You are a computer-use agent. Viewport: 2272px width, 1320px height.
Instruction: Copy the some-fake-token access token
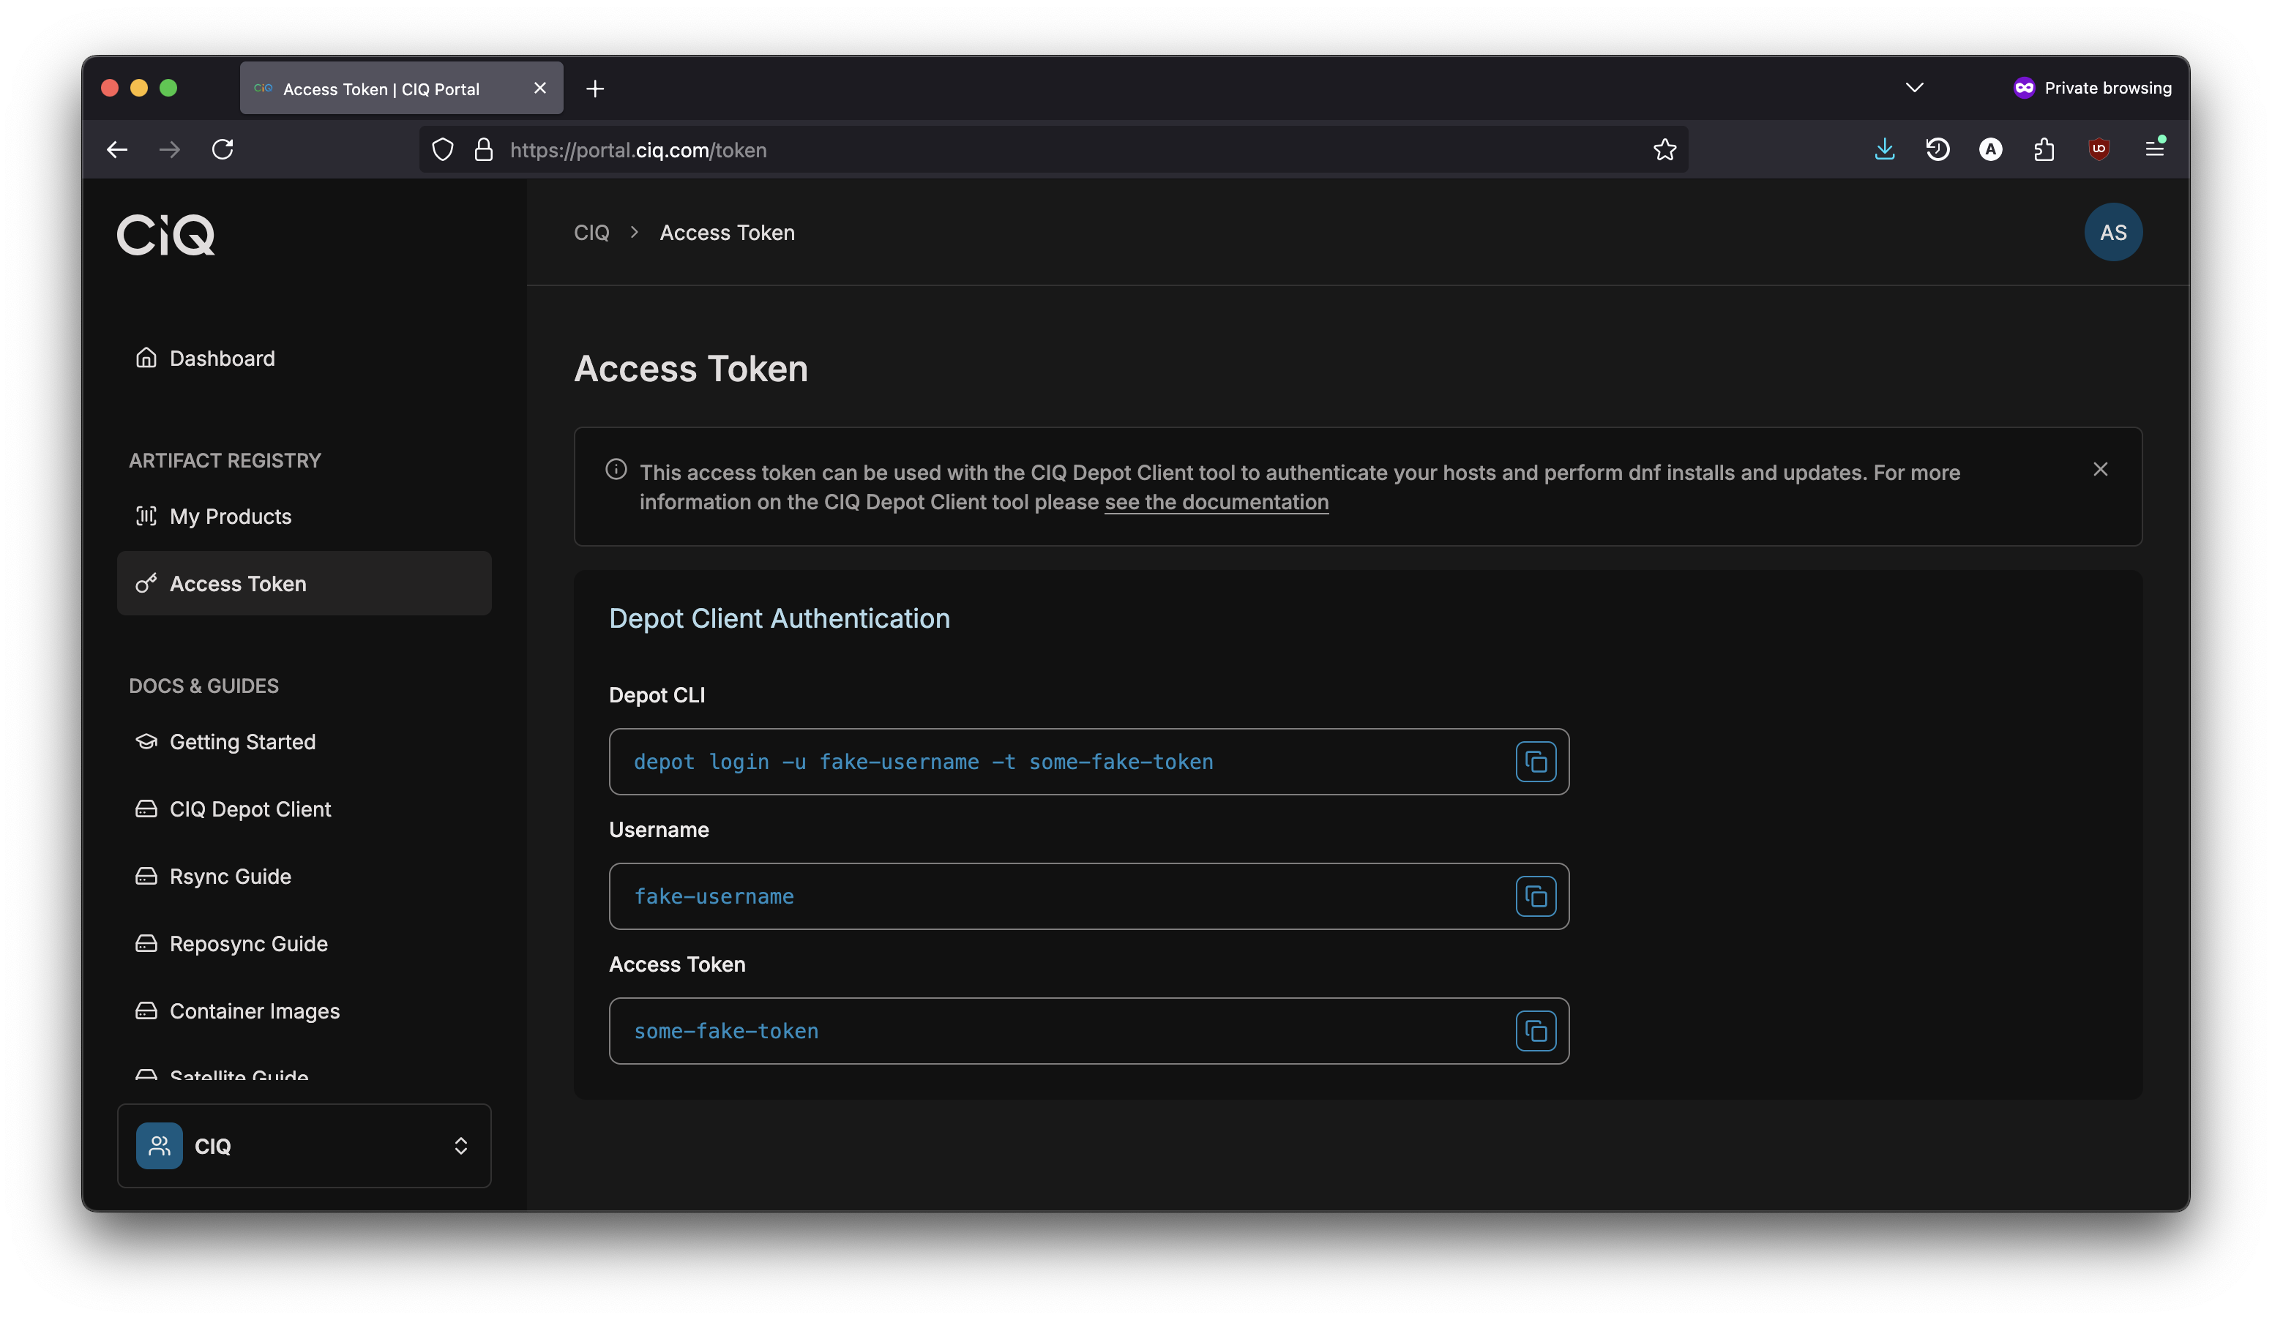point(1536,1030)
